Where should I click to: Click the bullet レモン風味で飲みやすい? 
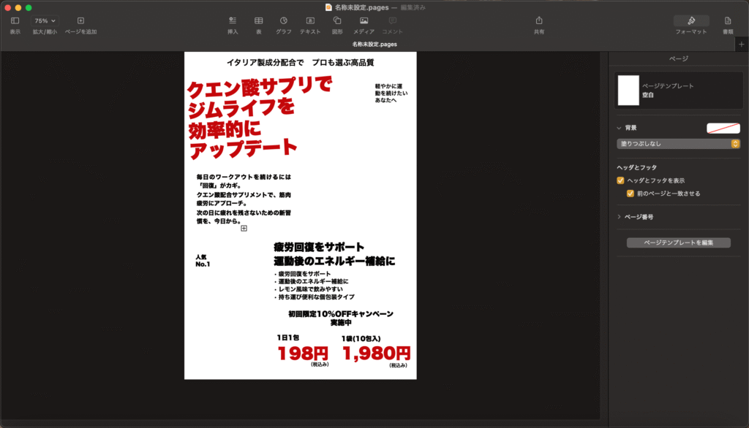[x=309, y=289]
